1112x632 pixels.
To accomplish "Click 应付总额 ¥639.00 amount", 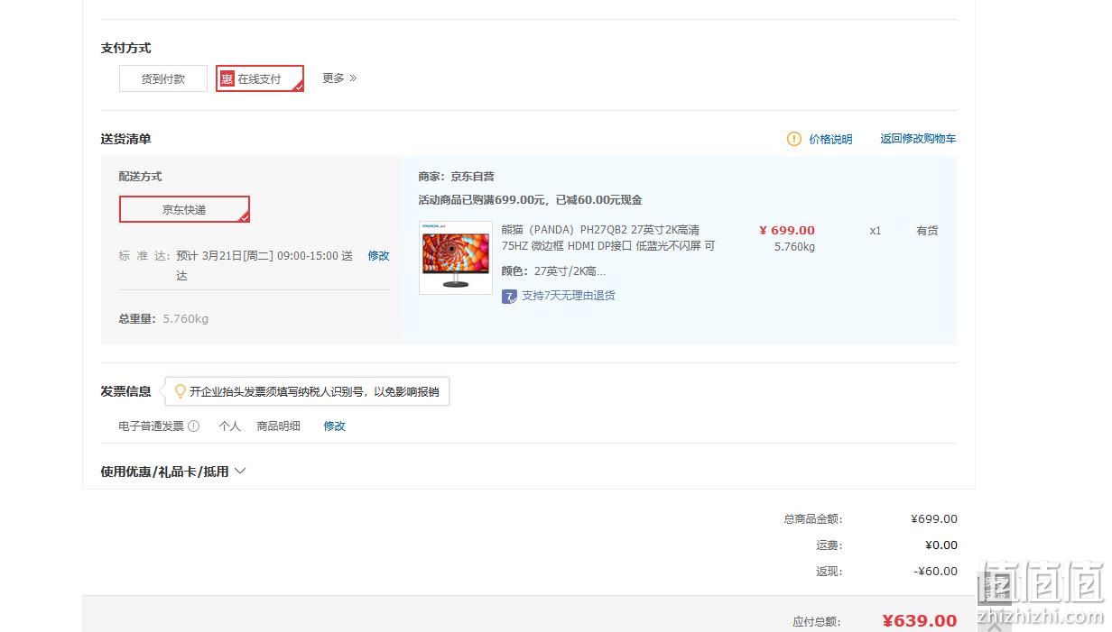I will click(x=920, y=620).
